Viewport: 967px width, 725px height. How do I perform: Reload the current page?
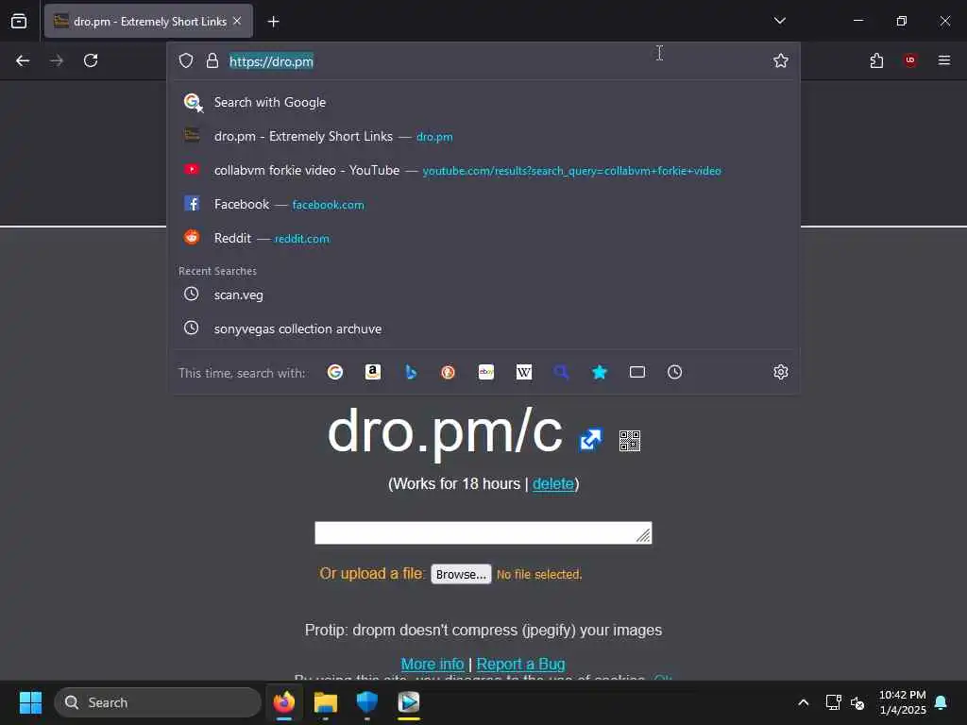click(91, 60)
